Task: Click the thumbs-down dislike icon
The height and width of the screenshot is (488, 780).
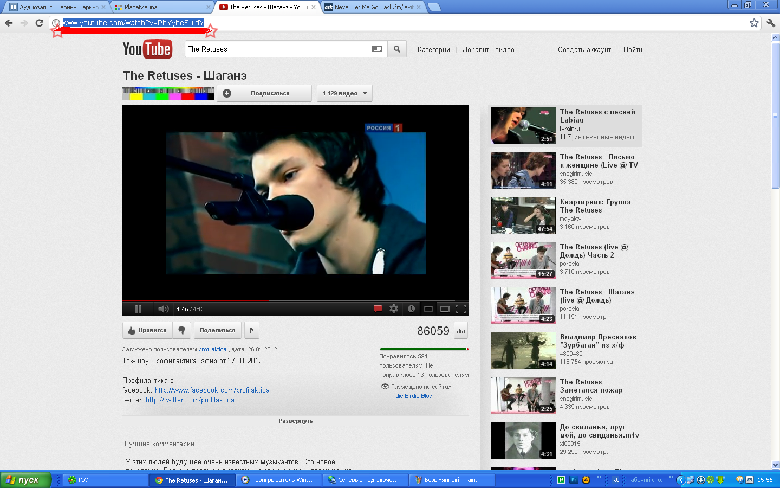Action: coord(182,330)
